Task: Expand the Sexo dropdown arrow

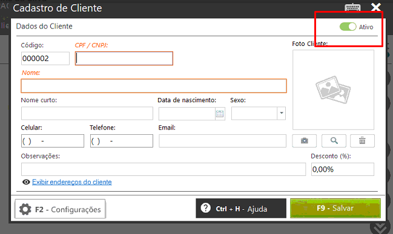Action: pos(282,113)
